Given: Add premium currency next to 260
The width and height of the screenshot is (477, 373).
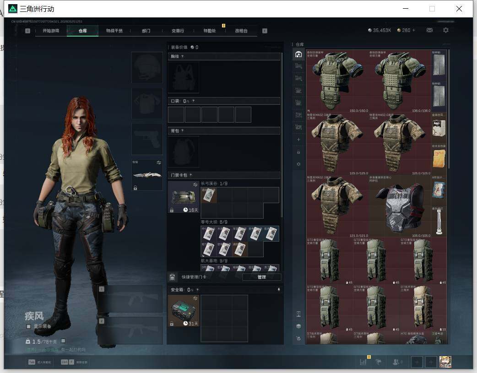Looking at the screenshot, I should pyautogui.click(x=414, y=30).
